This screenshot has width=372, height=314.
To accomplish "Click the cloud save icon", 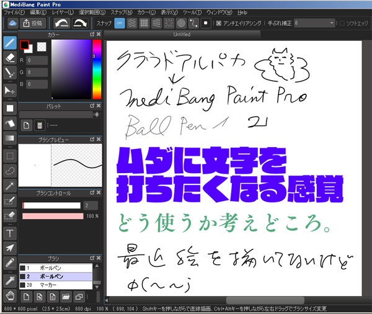I will [12, 24].
